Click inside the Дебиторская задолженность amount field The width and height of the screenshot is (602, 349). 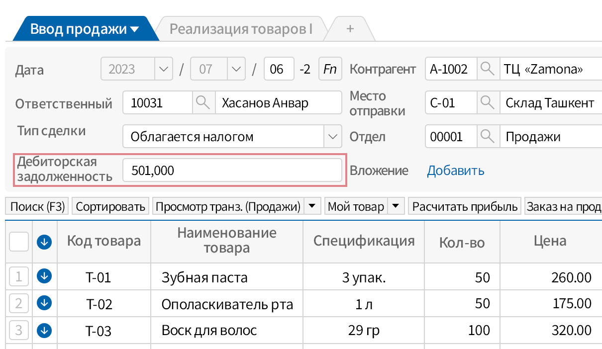tap(231, 170)
